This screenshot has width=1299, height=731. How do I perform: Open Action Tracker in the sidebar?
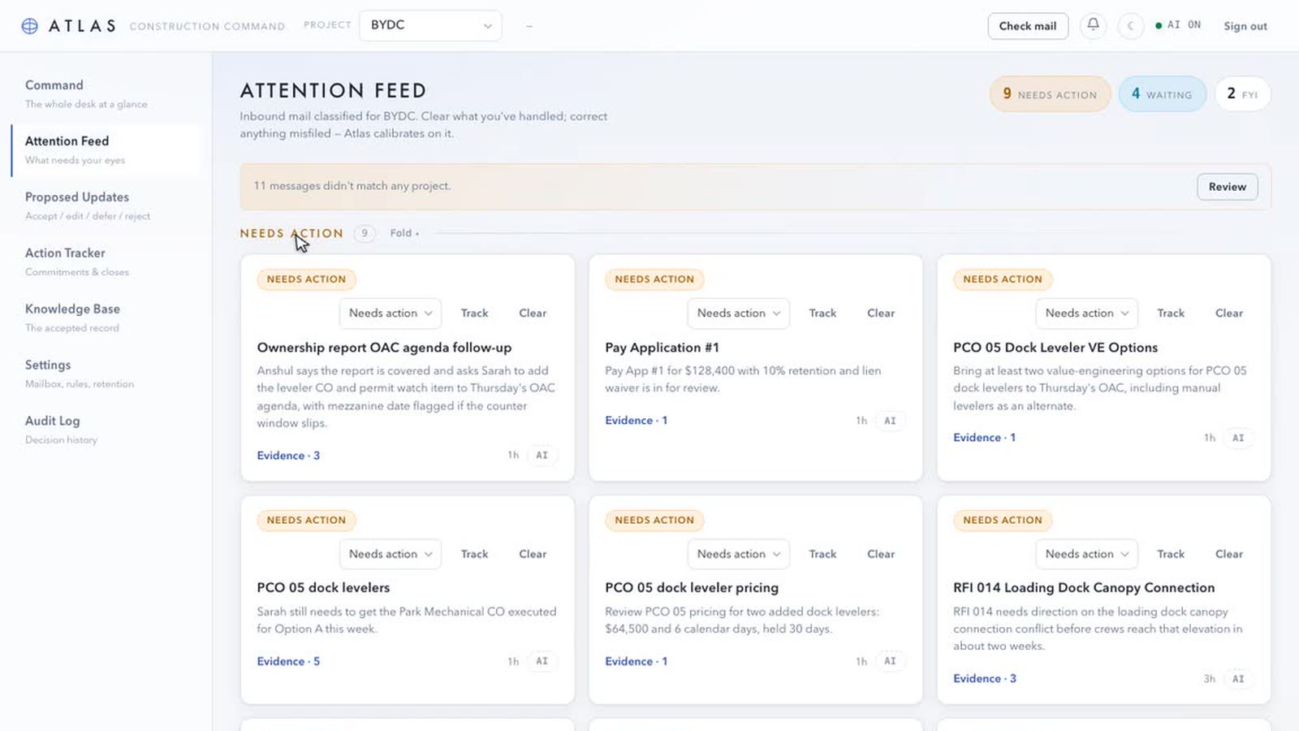[x=106, y=262]
